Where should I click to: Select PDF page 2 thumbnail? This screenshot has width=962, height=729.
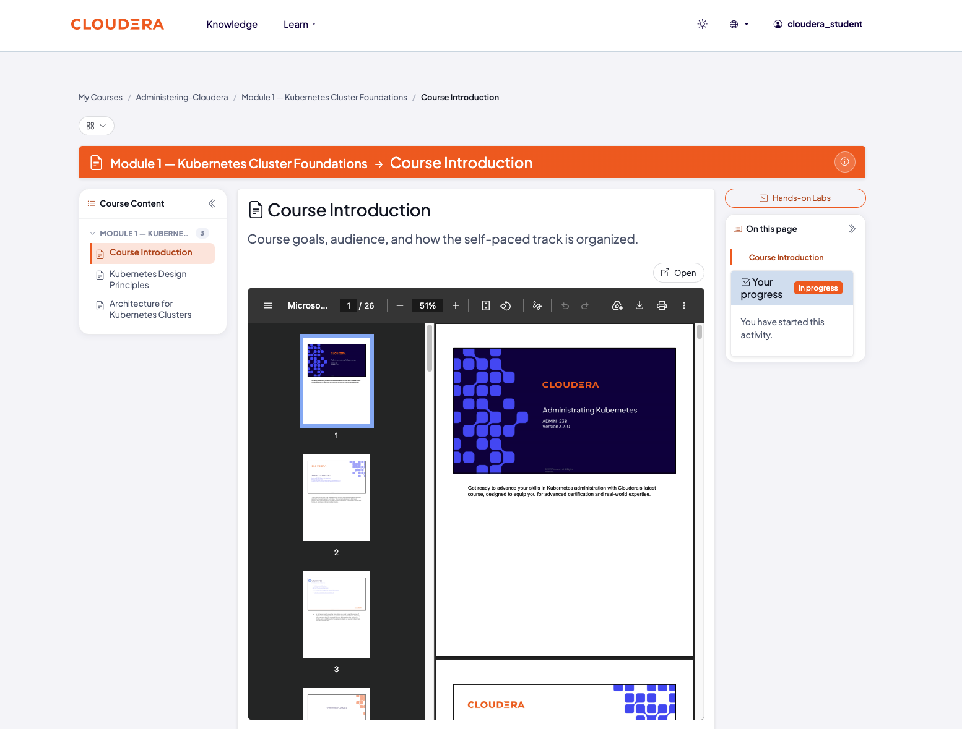tap(337, 498)
